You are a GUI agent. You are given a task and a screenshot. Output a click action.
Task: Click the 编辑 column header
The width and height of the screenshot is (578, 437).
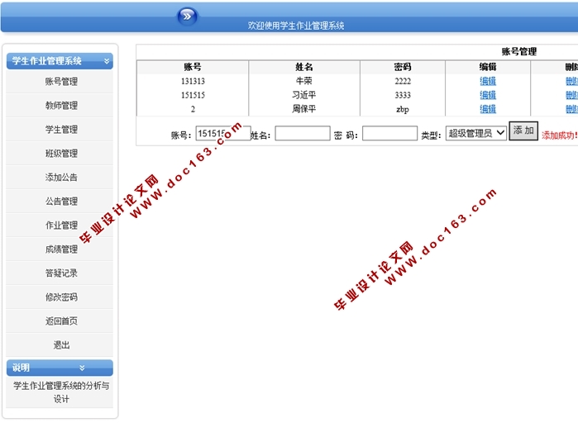[x=488, y=67]
